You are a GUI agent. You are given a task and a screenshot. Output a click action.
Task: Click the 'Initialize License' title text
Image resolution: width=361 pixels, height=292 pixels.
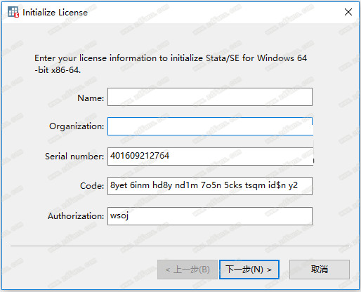point(55,13)
